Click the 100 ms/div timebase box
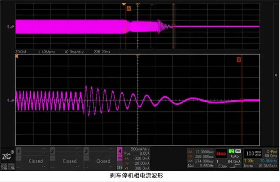This screenshot has height=182, width=280. pos(253,154)
